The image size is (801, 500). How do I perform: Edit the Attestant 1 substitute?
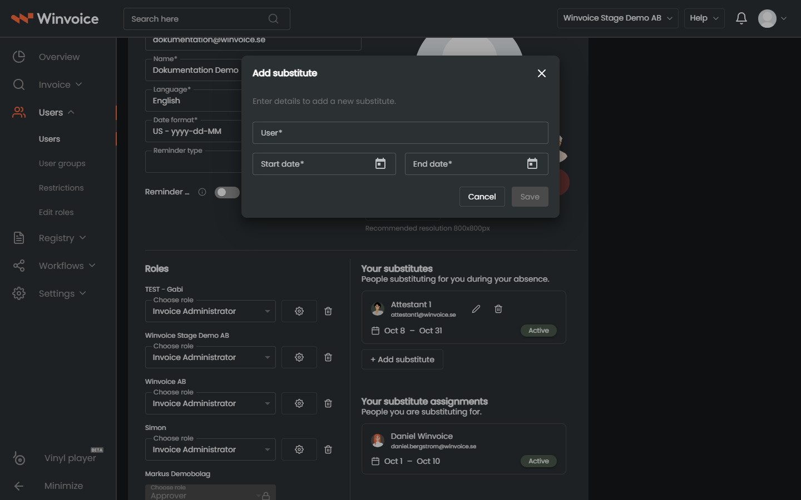[476, 309]
